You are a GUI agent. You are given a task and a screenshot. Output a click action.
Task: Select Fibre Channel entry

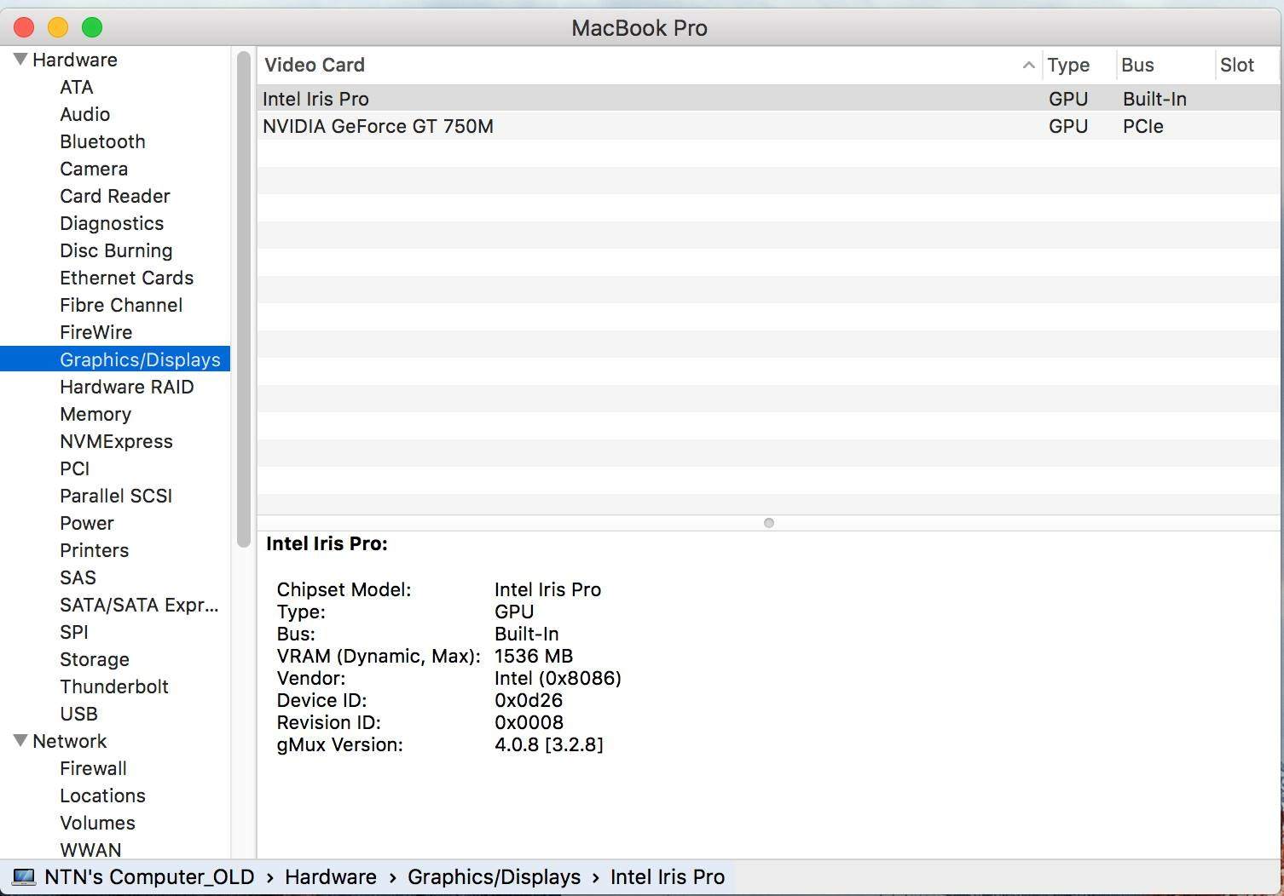(x=121, y=305)
